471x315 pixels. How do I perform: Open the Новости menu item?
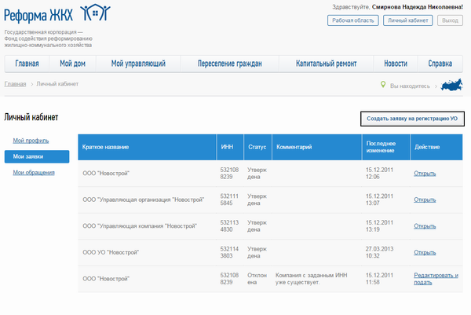pyautogui.click(x=396, y=64)
